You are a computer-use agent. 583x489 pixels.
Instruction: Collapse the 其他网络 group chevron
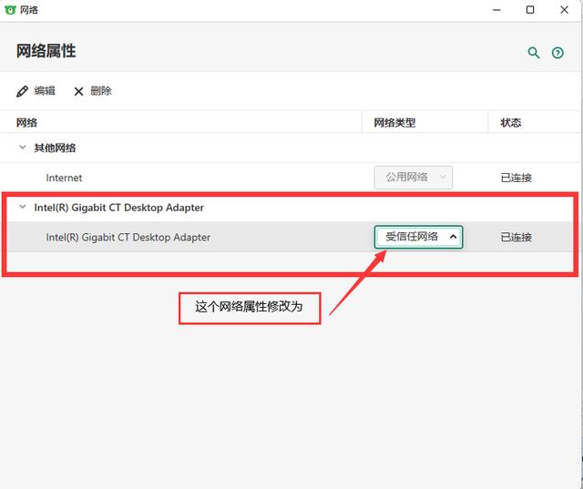point(22,148)
